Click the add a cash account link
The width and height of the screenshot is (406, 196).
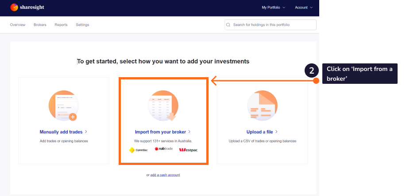click(x=165, y=175)
